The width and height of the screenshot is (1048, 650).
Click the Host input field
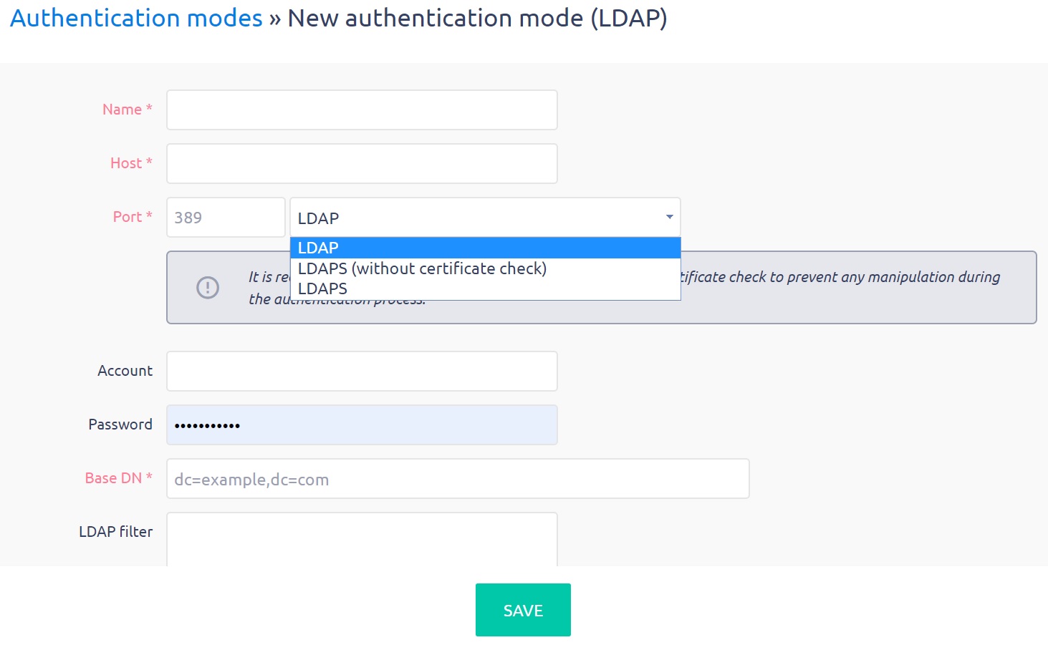pyautogui.click(x=361, y=163)
